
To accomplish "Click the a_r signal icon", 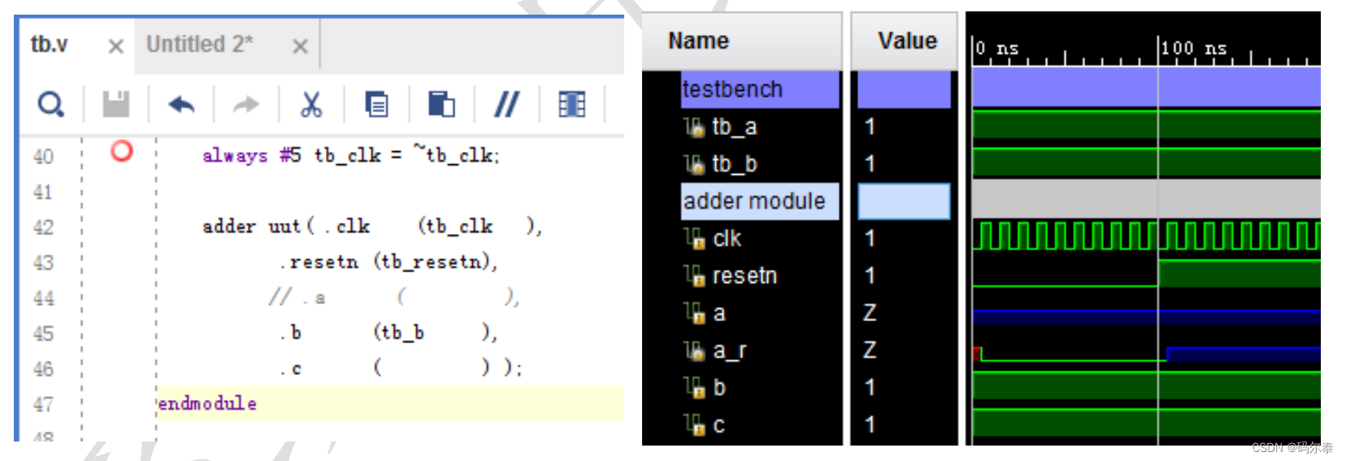I will [693, 350].
